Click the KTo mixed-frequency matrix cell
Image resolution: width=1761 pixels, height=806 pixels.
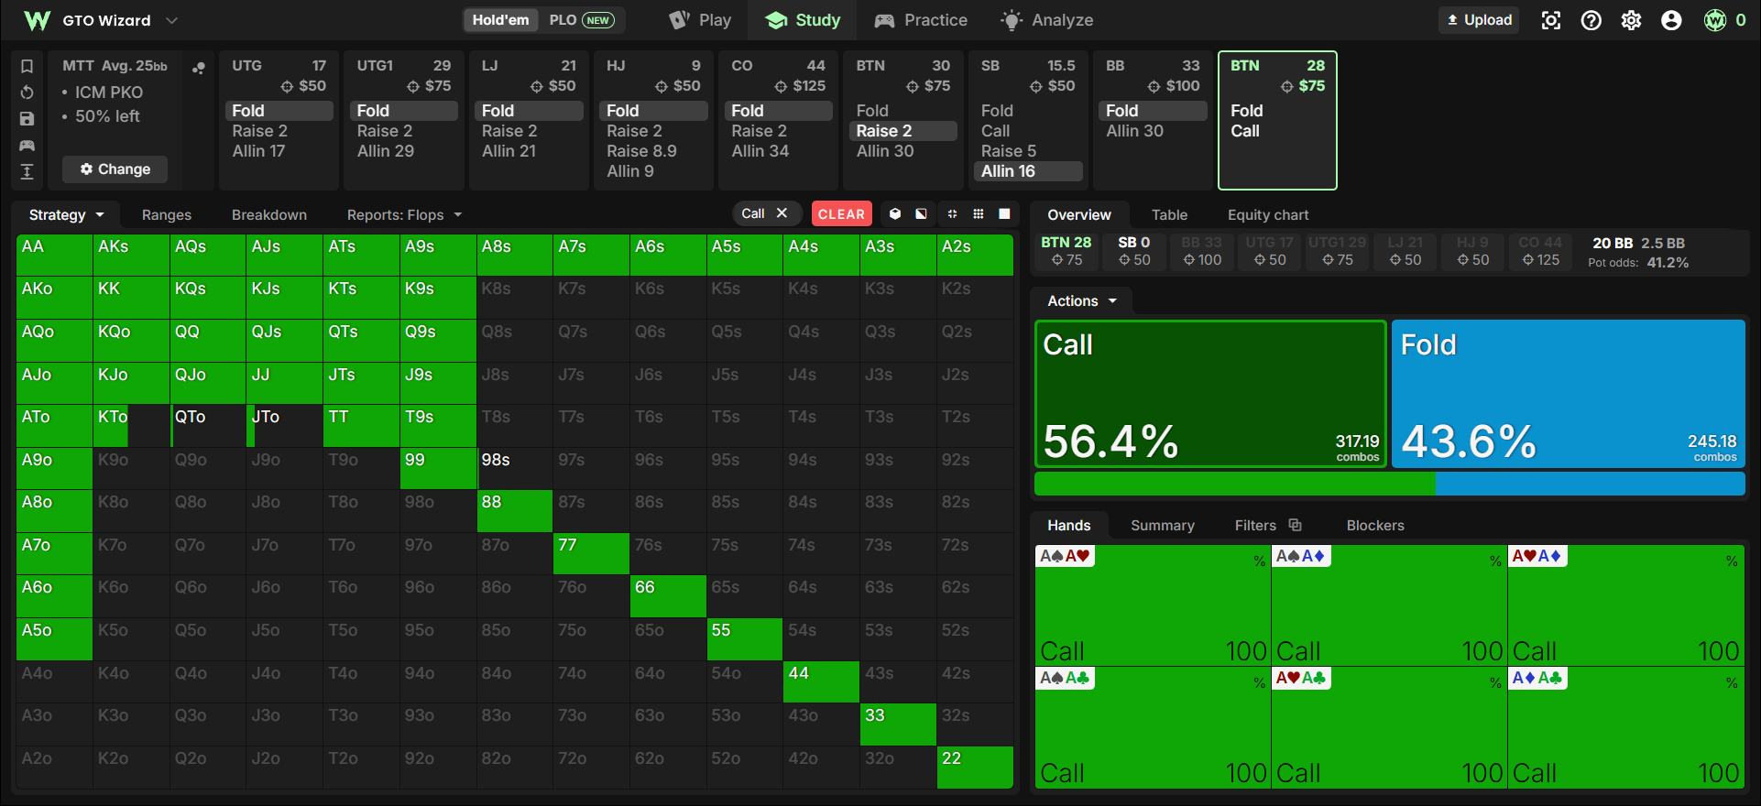pyautogui.click(x=131, y=426)
